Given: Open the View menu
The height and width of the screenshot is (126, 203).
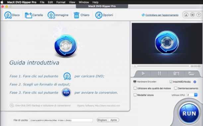Looking at the screenshot, I should (72, 2).
